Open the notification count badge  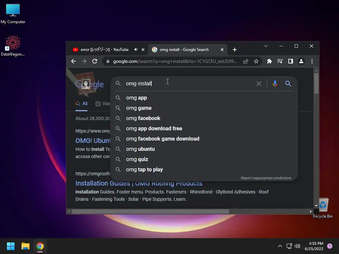coord(330,246)
